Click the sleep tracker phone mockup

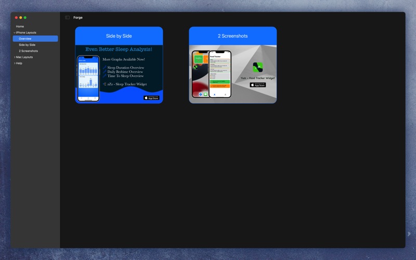pyautogui.click(x=88, y=79)
